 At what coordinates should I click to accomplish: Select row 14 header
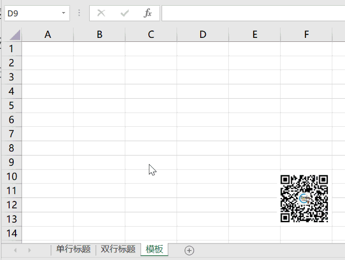click(x=11, y=234)
